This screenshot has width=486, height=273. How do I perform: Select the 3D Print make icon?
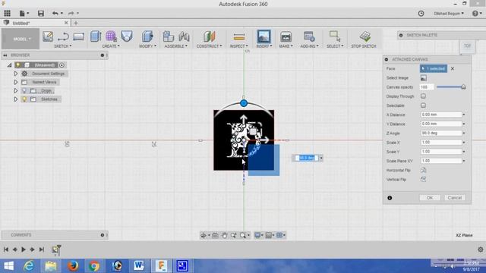coord(286,36)
